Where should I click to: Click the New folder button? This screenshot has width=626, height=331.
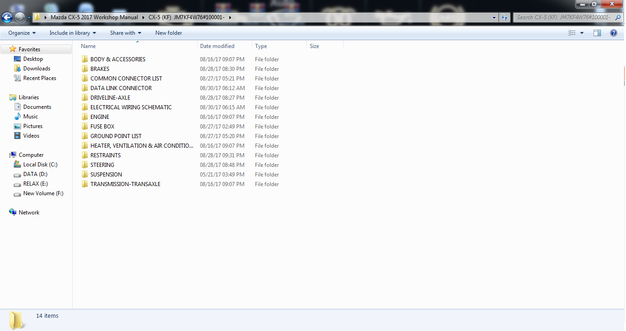[x=169, y=33]
